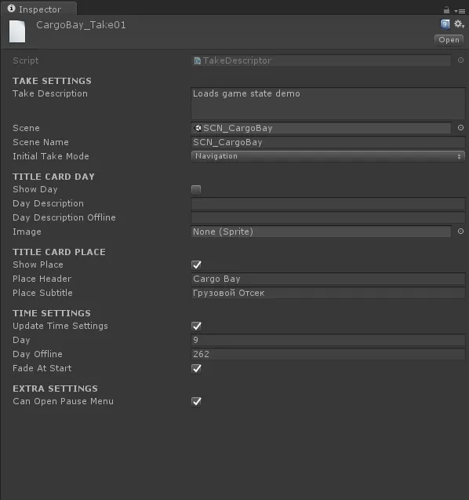This screenshot has height=500, width=469.
Task: Disable Fade At Start checkbox
Action: point(196,368)
